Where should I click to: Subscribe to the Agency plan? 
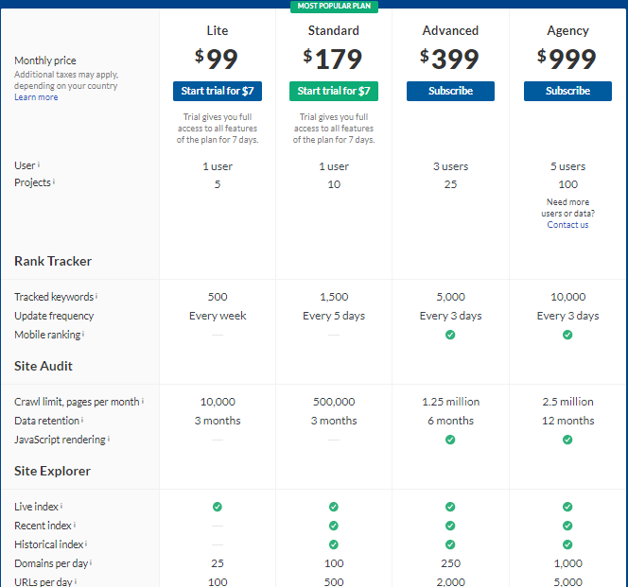[567, 92]
